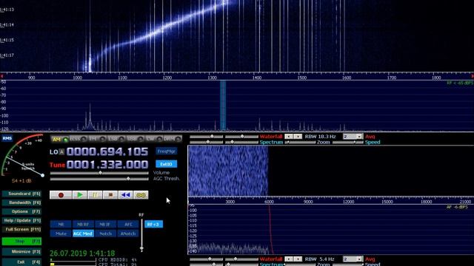Click the LO frequency display 0000.694.105
The height and width of the screenshot is (266, 474).
(107, 151)
